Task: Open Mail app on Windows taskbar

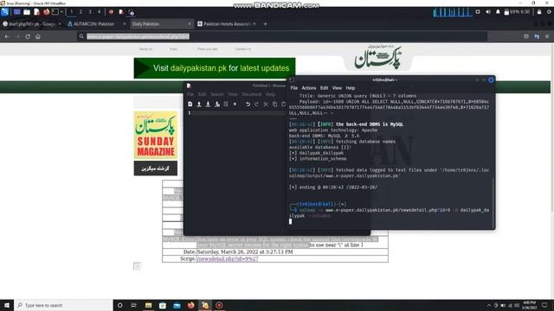Action: point(177,305)
